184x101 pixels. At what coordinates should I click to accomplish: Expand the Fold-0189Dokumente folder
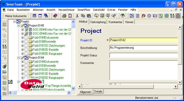22,38
